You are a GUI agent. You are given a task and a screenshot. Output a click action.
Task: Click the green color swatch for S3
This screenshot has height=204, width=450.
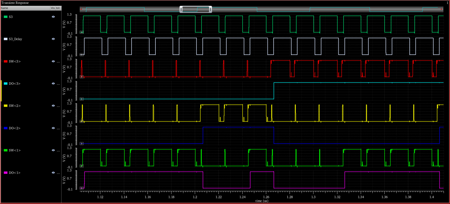(x=6, y=17)
